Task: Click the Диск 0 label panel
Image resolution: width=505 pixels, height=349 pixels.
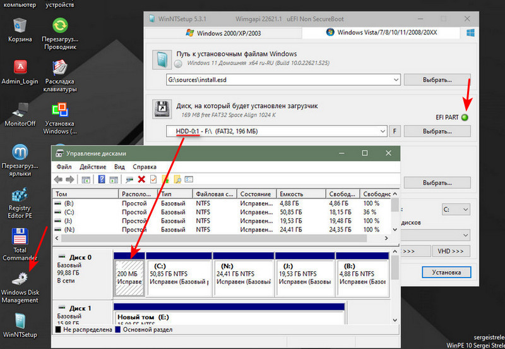Action: coord(83,274)
